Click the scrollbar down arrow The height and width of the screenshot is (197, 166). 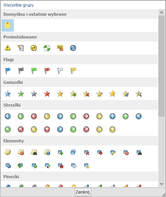(162, 184)
